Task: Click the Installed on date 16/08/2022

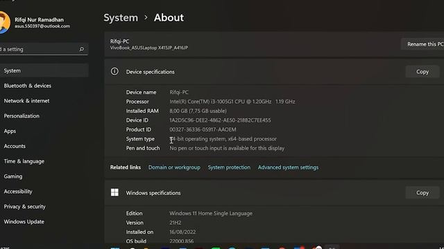Action: click(182, 232)
